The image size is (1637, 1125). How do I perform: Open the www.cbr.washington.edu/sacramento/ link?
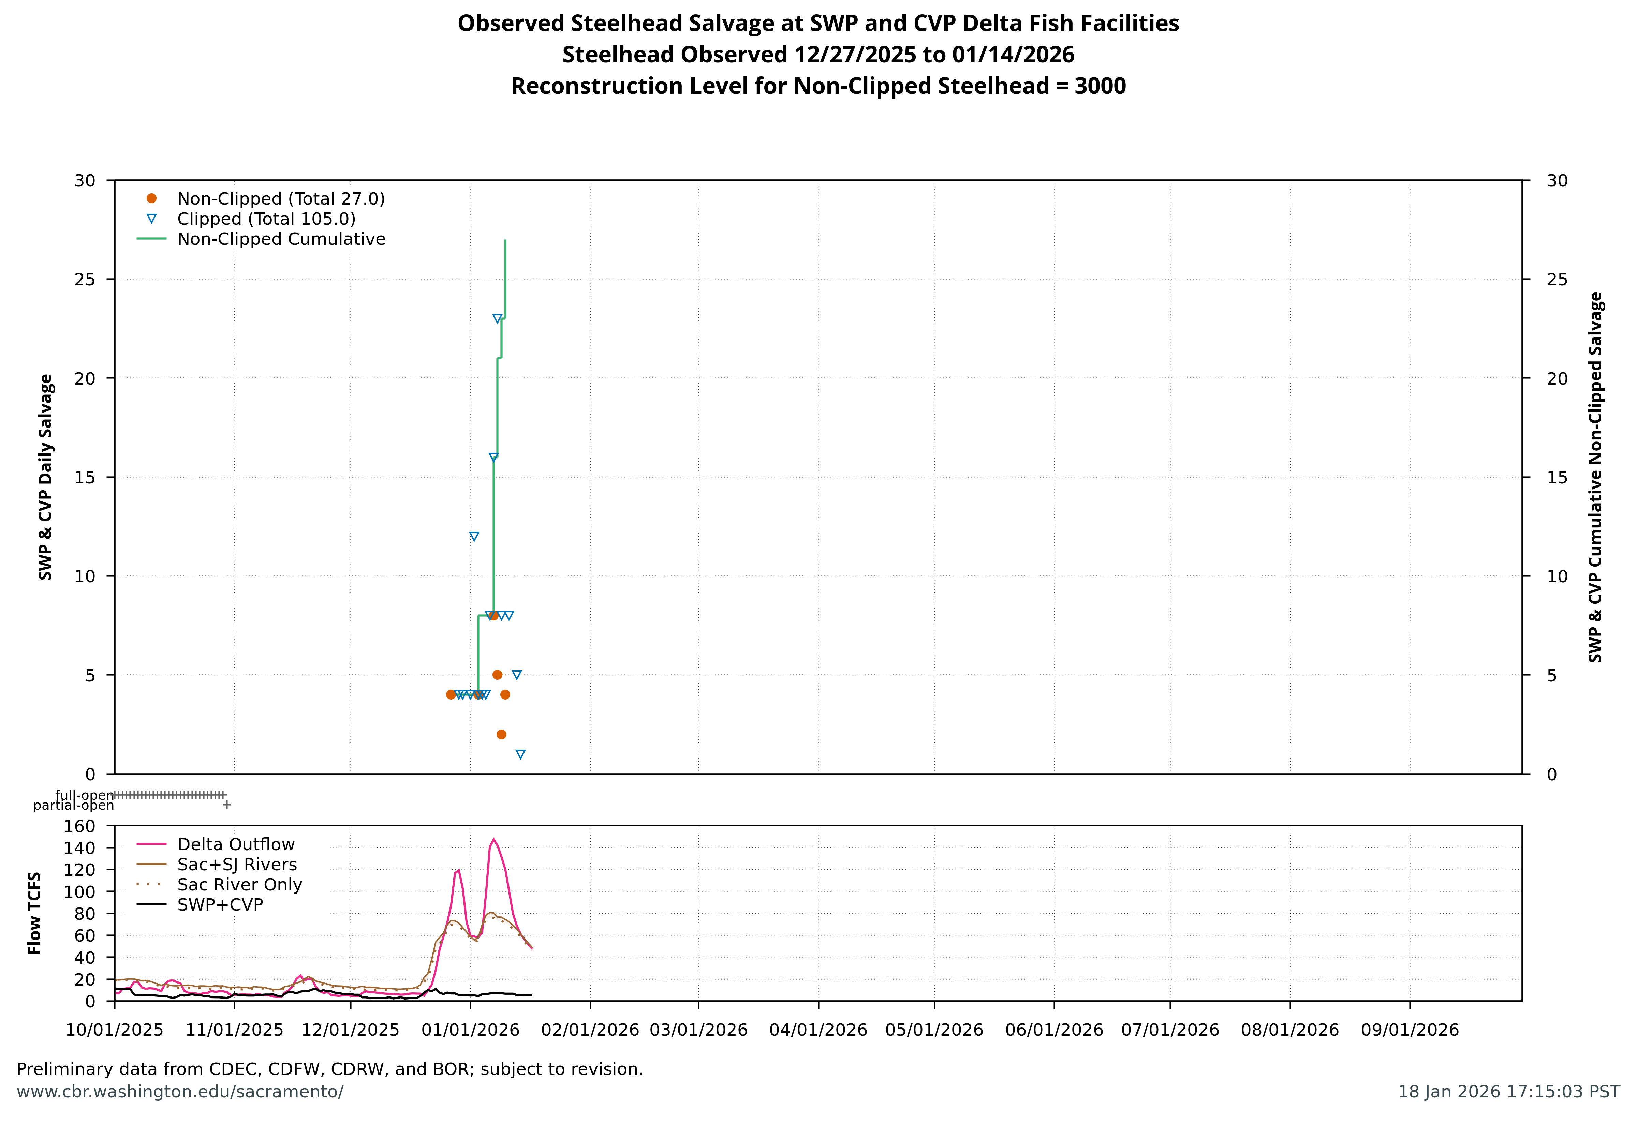coord(180,1092)
